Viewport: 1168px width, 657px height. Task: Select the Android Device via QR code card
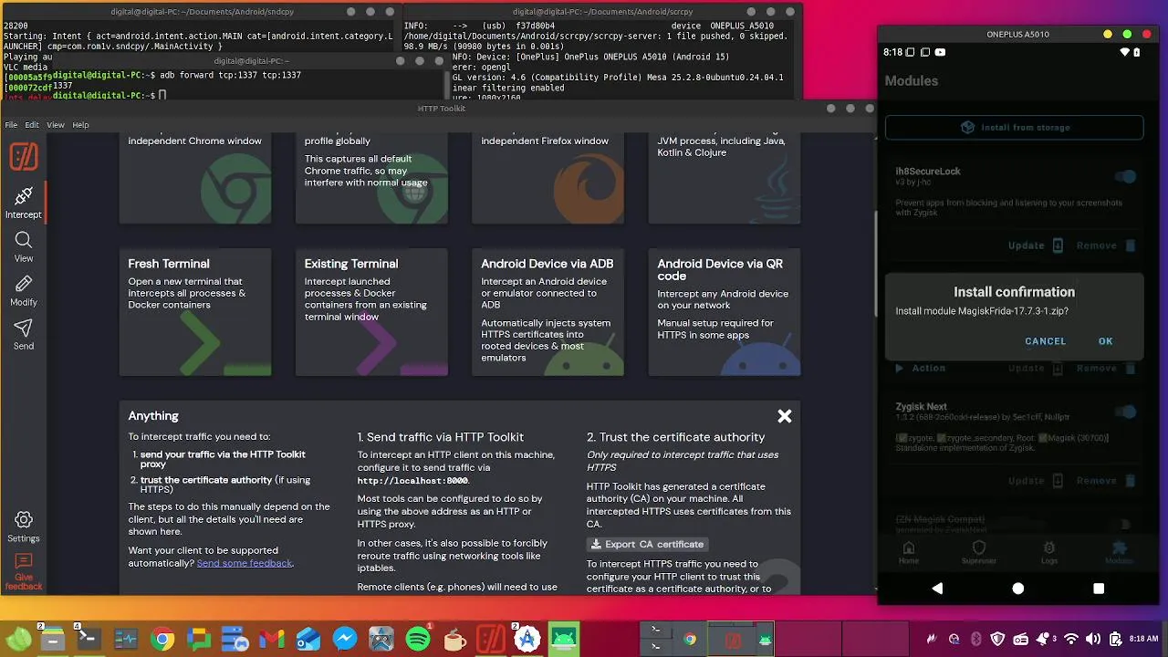(x=725, y=312)
